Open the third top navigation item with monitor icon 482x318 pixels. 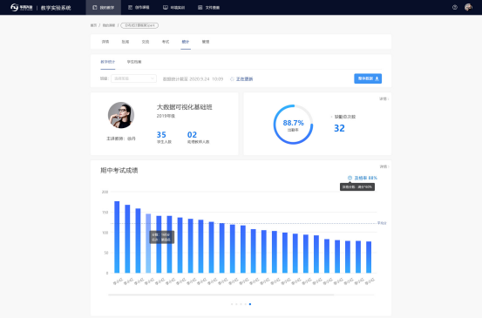click(x=173, y=7)
